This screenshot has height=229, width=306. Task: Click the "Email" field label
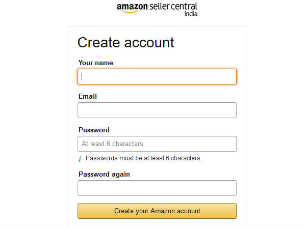[x=88, y=96]
